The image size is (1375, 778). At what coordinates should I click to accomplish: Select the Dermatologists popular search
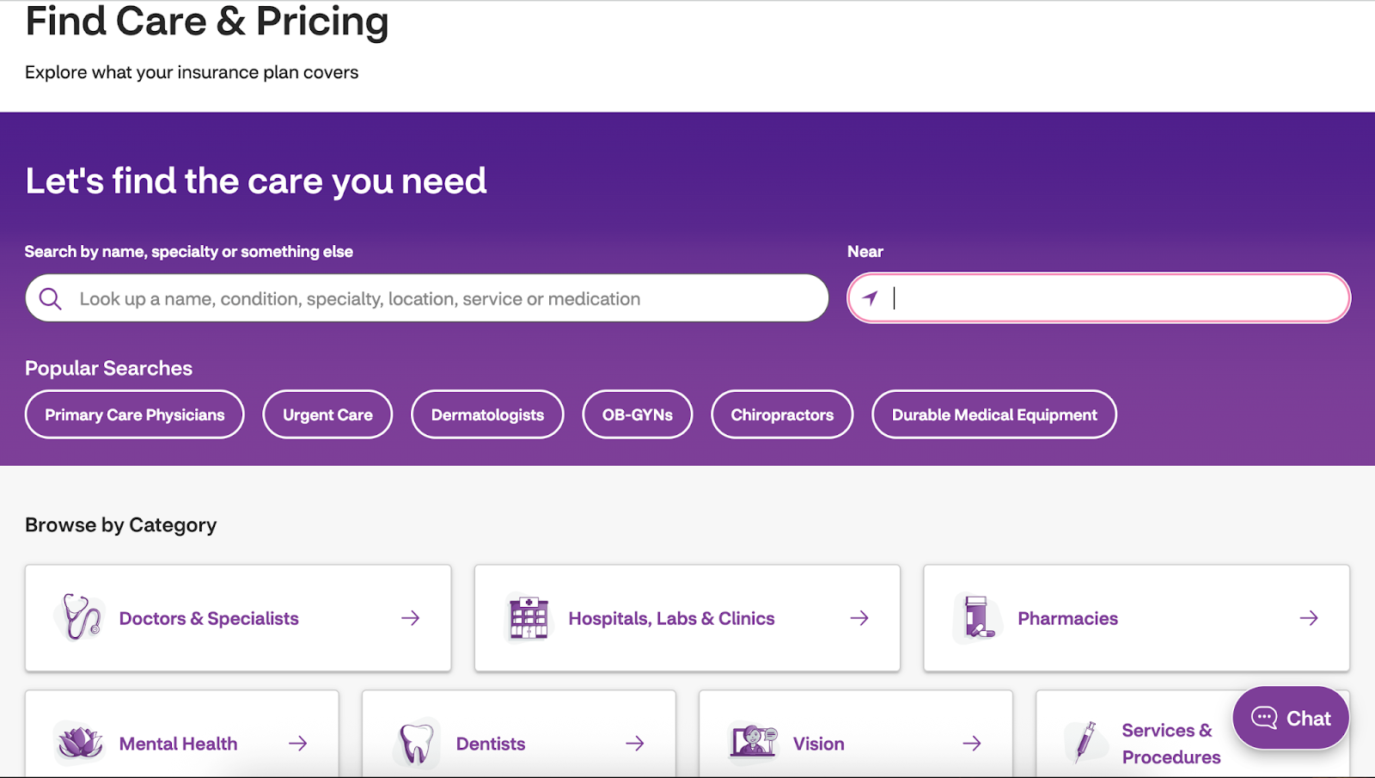tap(487, 415)
